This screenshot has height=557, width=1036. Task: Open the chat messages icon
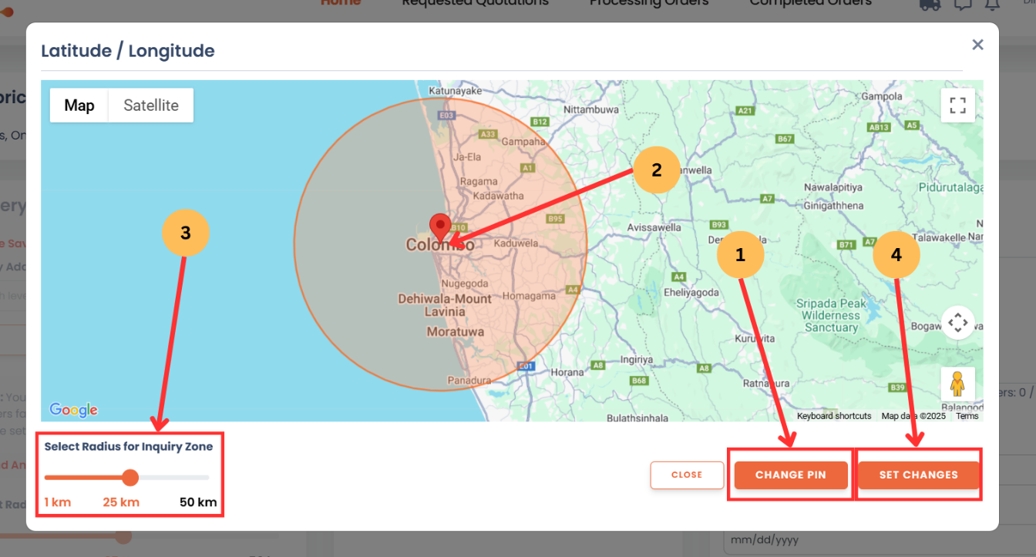(962, 5)
